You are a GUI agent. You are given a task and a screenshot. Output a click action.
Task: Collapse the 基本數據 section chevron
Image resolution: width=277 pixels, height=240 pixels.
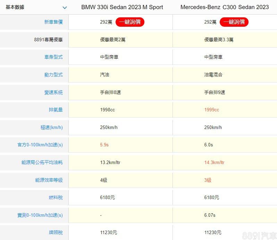65,7
